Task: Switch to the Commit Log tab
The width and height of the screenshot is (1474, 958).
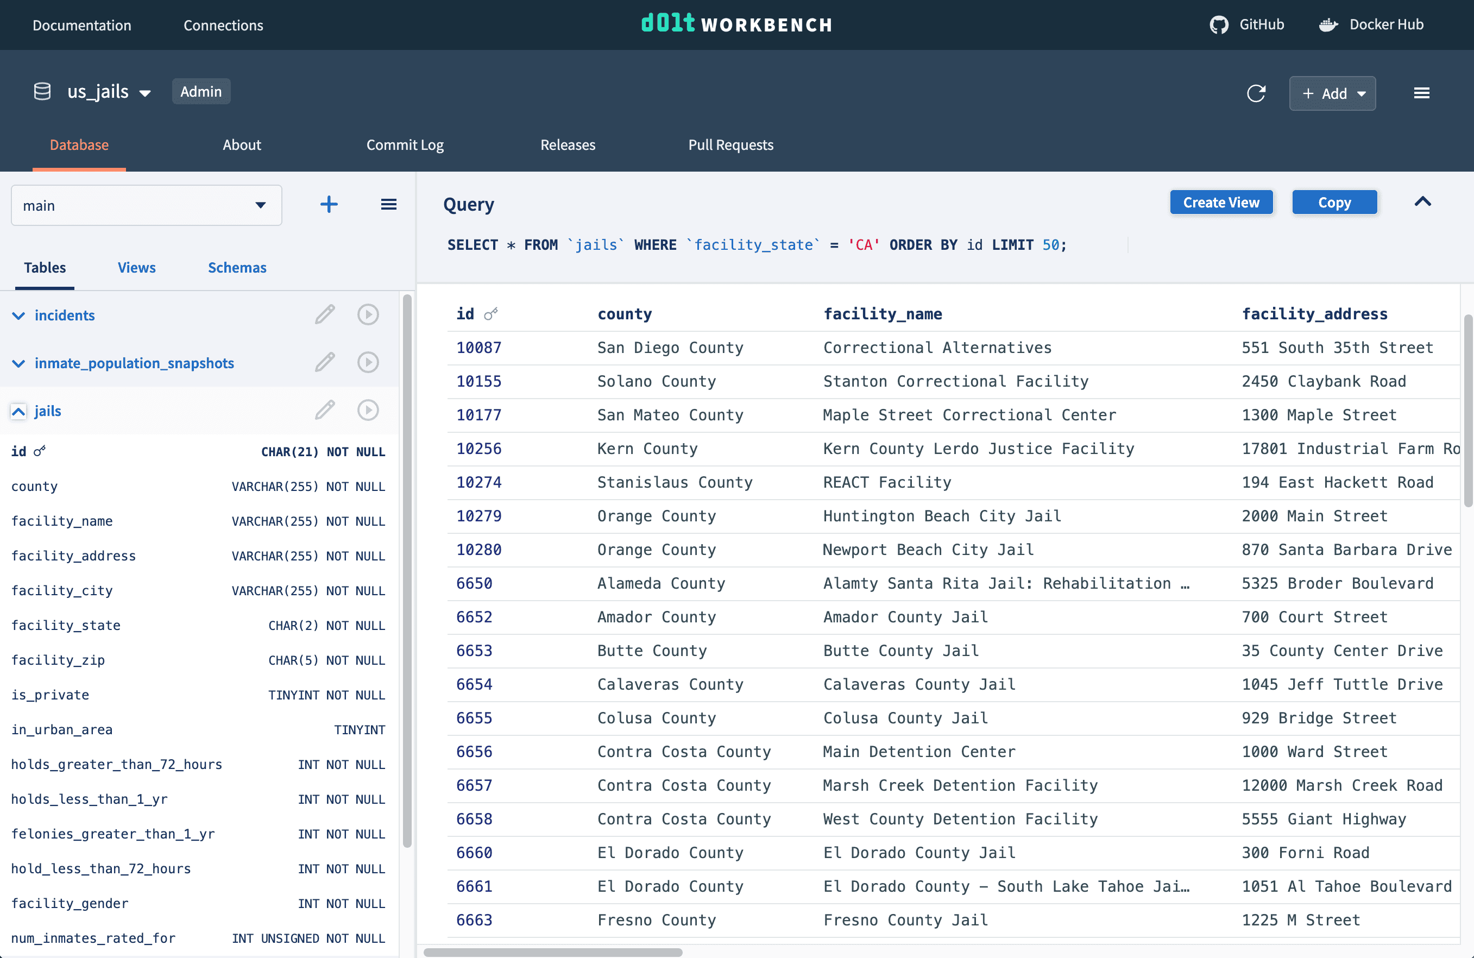Action: (406, 144)
